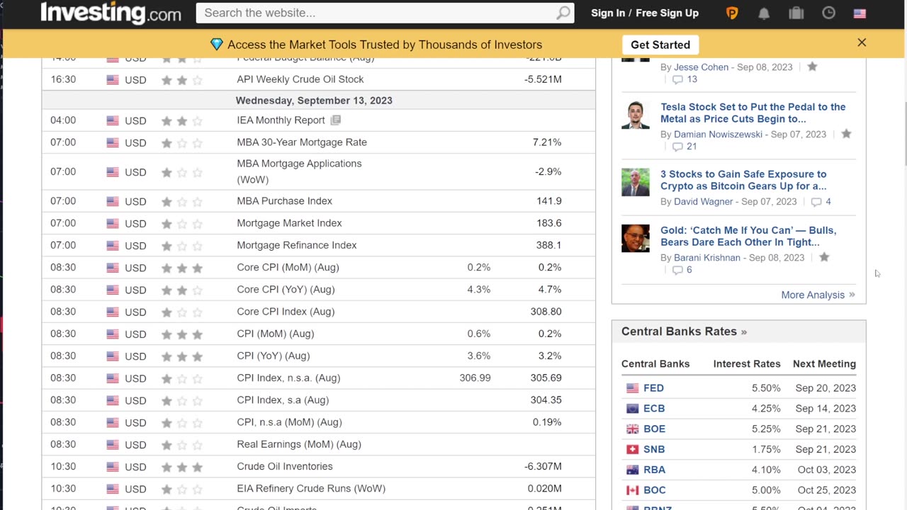Open the CPI (MoM) (Aug) event

[x=275, y=334]
